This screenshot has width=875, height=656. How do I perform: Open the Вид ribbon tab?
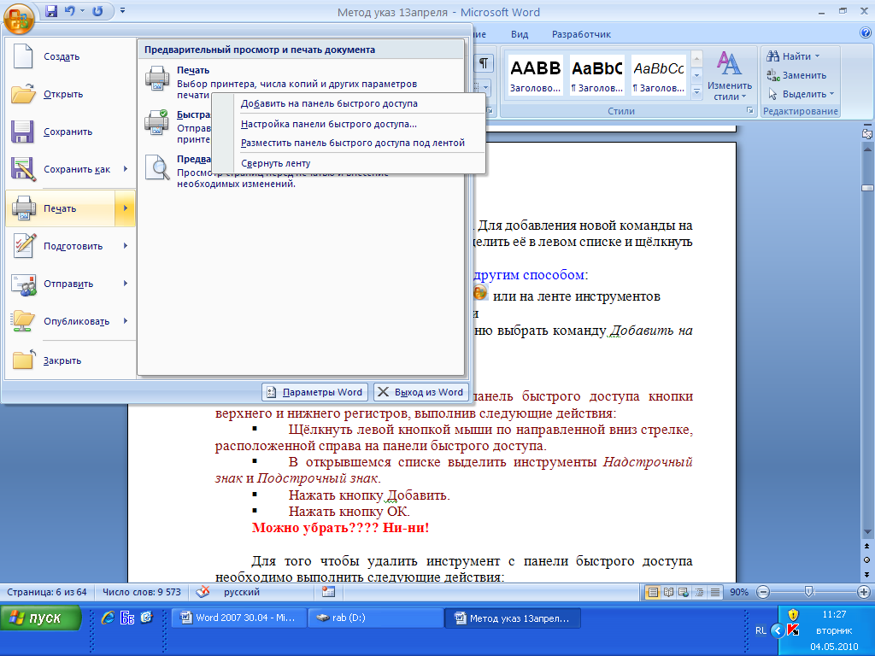(519, 34)
